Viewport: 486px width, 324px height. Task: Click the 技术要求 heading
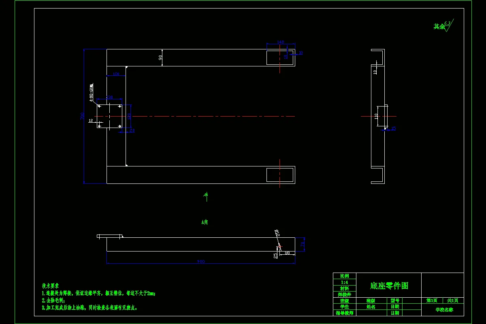(x=50, y=286)
